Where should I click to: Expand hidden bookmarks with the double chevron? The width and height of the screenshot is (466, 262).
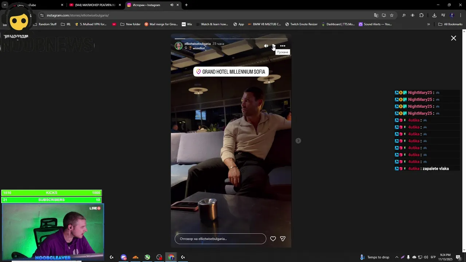pos(429,24)
